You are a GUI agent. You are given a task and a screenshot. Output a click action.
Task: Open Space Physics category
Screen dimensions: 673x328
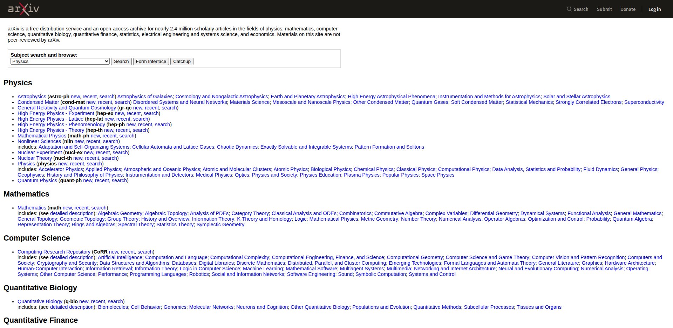438,175
